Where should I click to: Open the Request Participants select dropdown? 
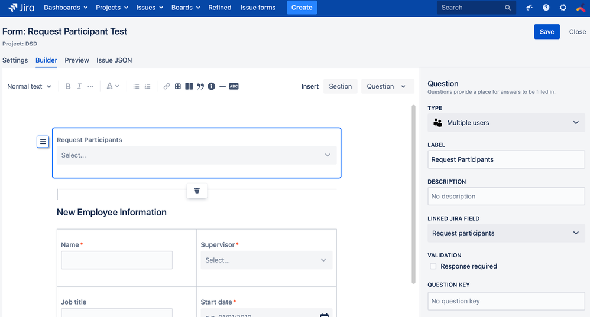(196, 155)
